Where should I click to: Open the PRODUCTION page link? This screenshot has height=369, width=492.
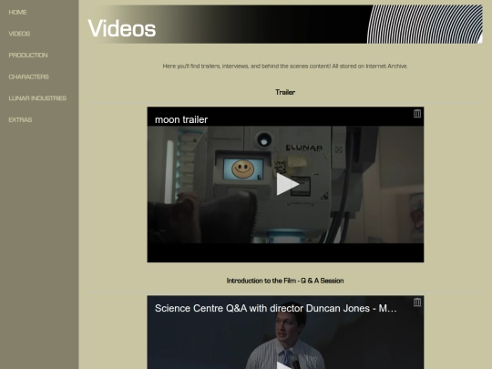[x=28, y=56]
